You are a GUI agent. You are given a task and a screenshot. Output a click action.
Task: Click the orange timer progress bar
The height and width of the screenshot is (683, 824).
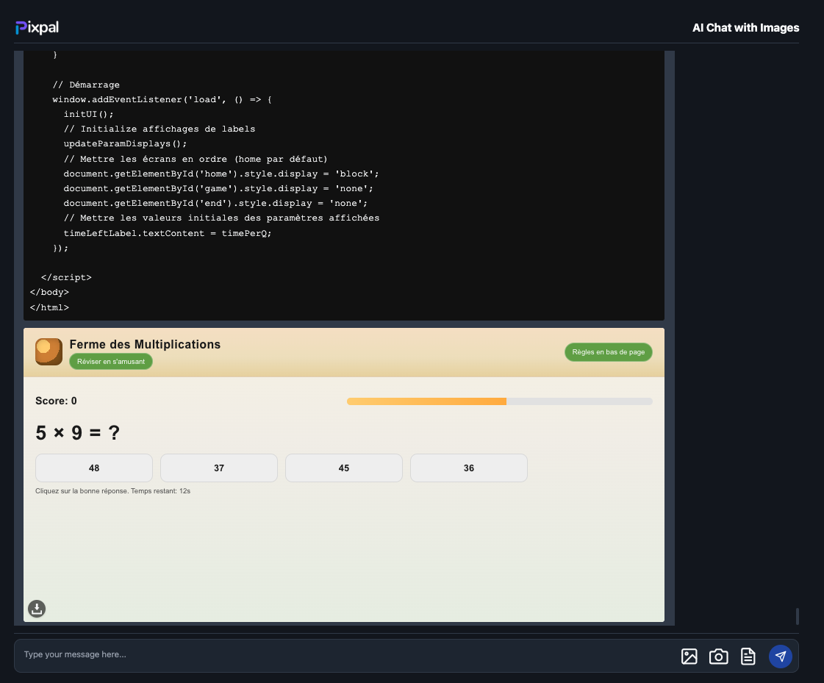426,401
